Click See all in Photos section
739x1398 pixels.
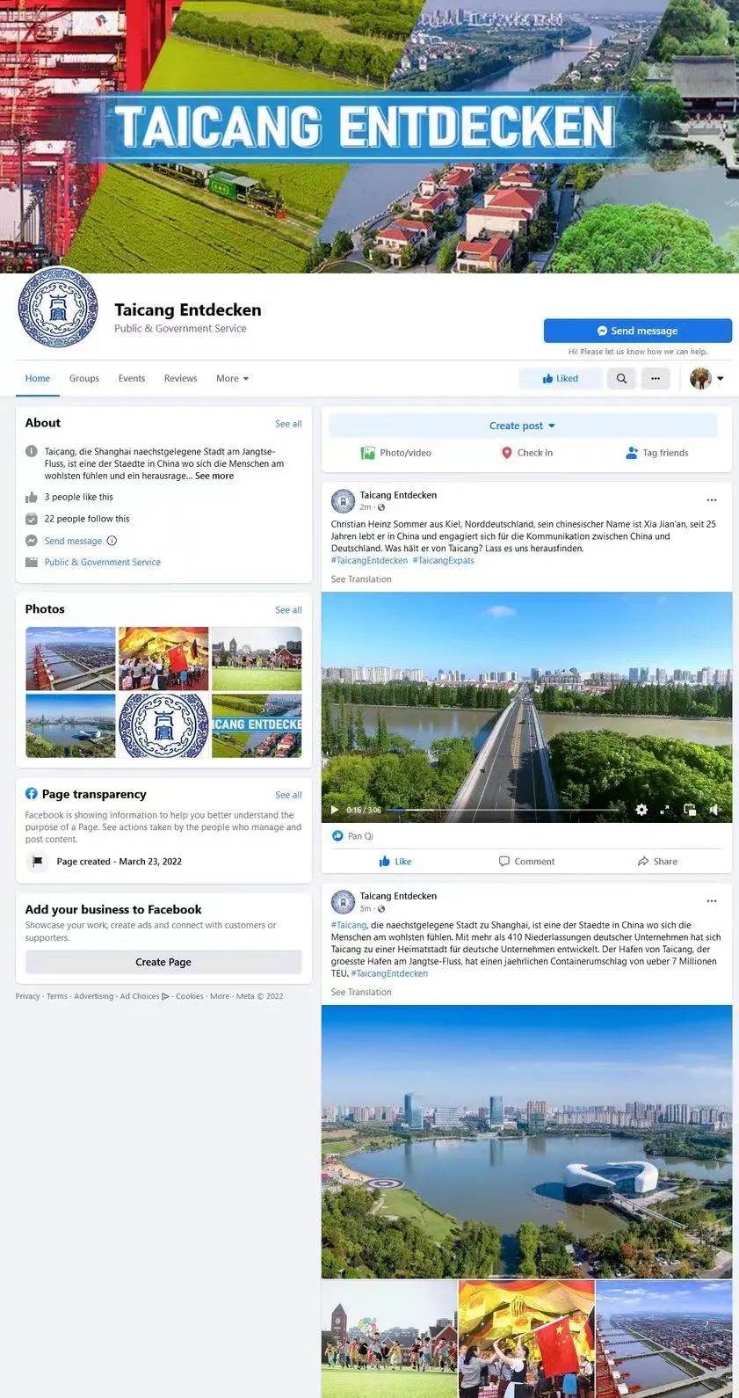[x=288, y=609]
